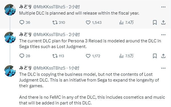Screen dimensions: 171x107
Task: Share the Persona 3 Reload DLC tweet
Action: click(163, 56)
